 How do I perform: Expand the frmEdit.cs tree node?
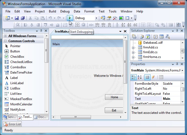[133, 52]
